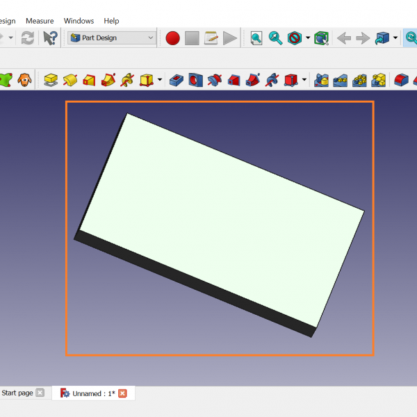Select the Revolution tool

point(69,80)
